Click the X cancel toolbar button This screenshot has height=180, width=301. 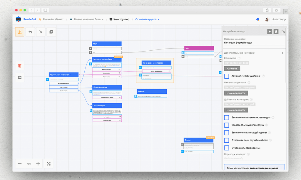tap(41, 32)
